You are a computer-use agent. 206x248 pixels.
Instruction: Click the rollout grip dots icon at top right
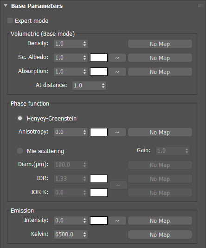[x=200, y=6]
